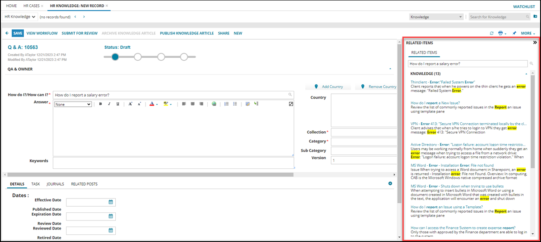The image size is (541, 242).
Task: Collapse the QA & Owner section
Action: (390, 69)
